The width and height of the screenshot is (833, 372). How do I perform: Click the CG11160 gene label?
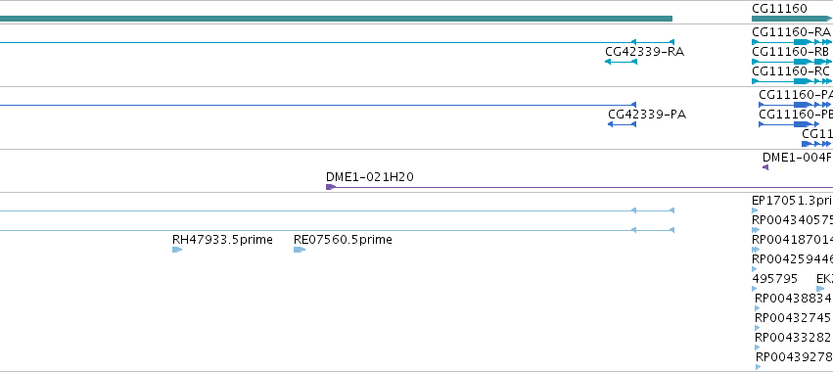click(779, 9)
